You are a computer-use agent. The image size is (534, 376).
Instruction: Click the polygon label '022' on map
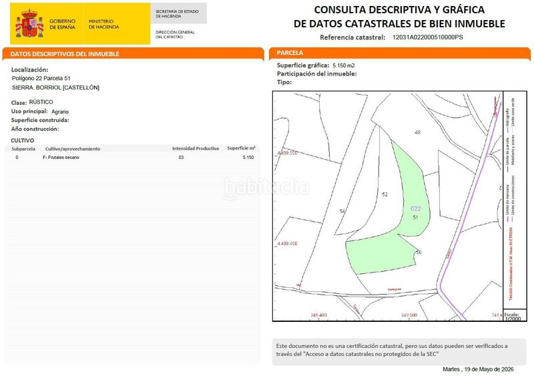[415, 208]
